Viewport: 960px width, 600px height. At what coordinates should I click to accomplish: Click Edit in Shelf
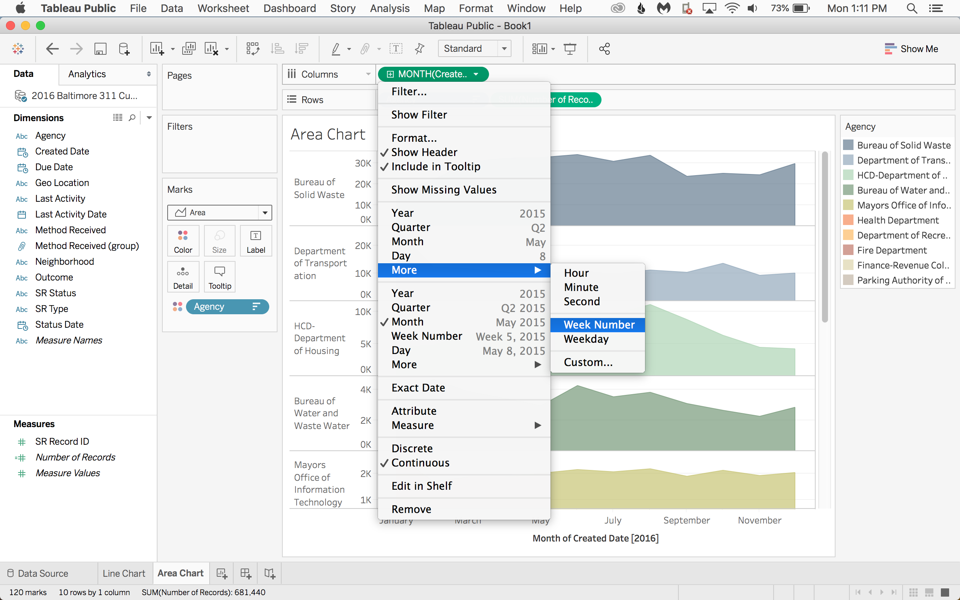(x=464, y=486)
